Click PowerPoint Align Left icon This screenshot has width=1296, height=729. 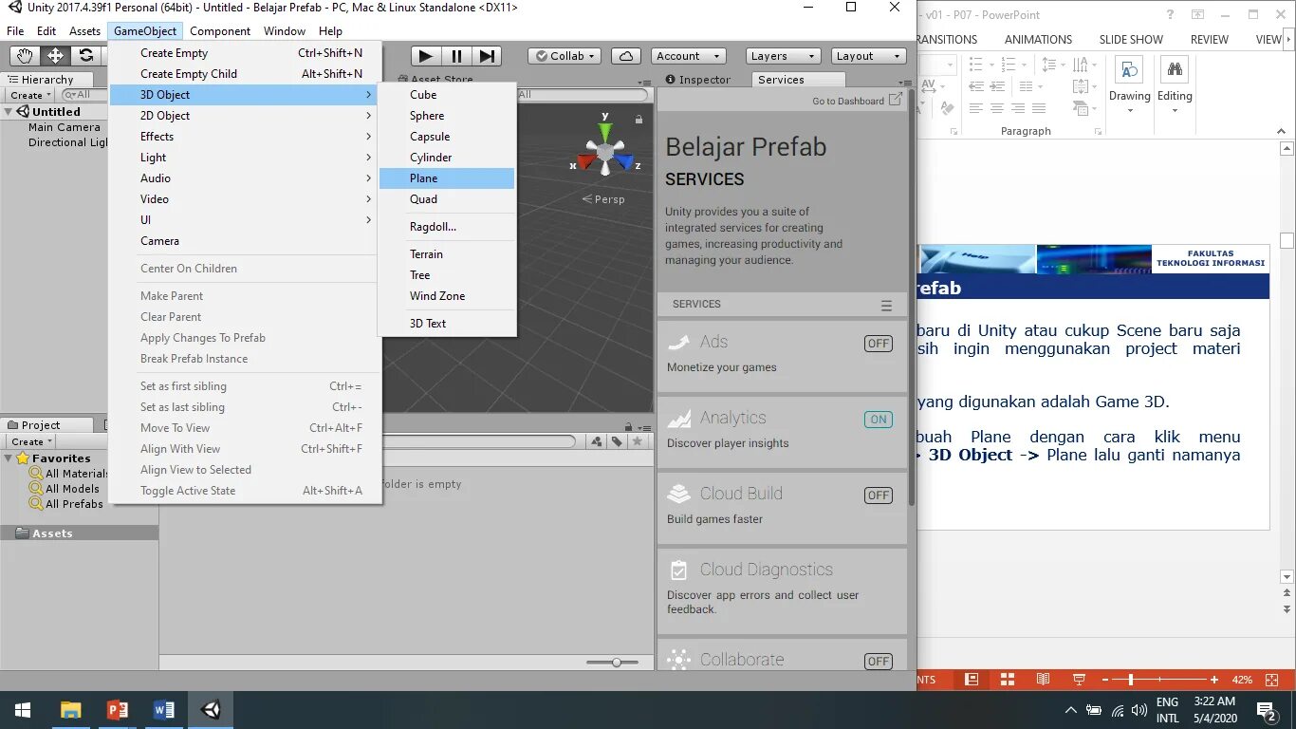974,108
